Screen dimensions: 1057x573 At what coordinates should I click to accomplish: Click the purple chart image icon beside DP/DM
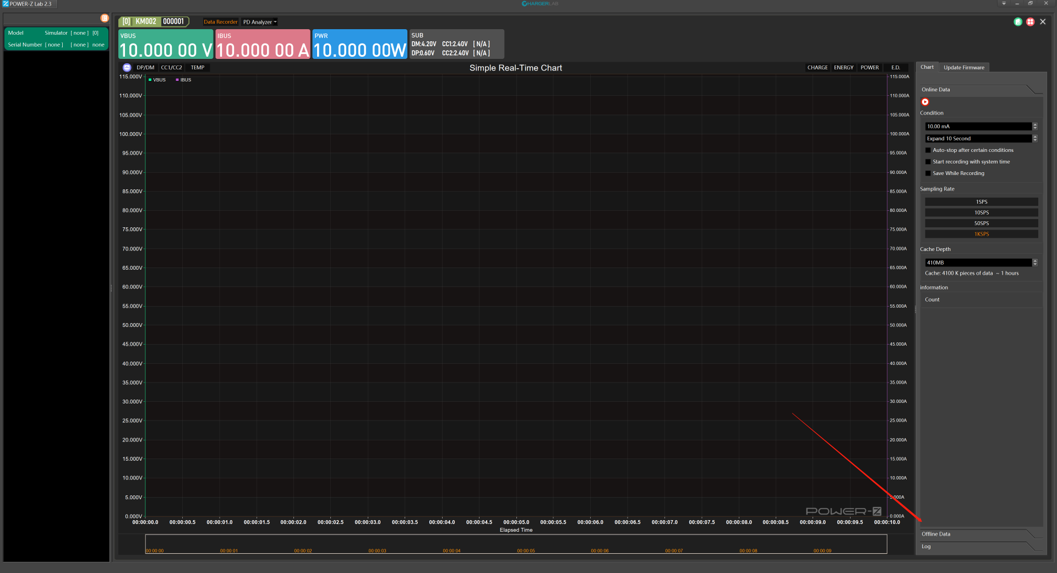127,68
